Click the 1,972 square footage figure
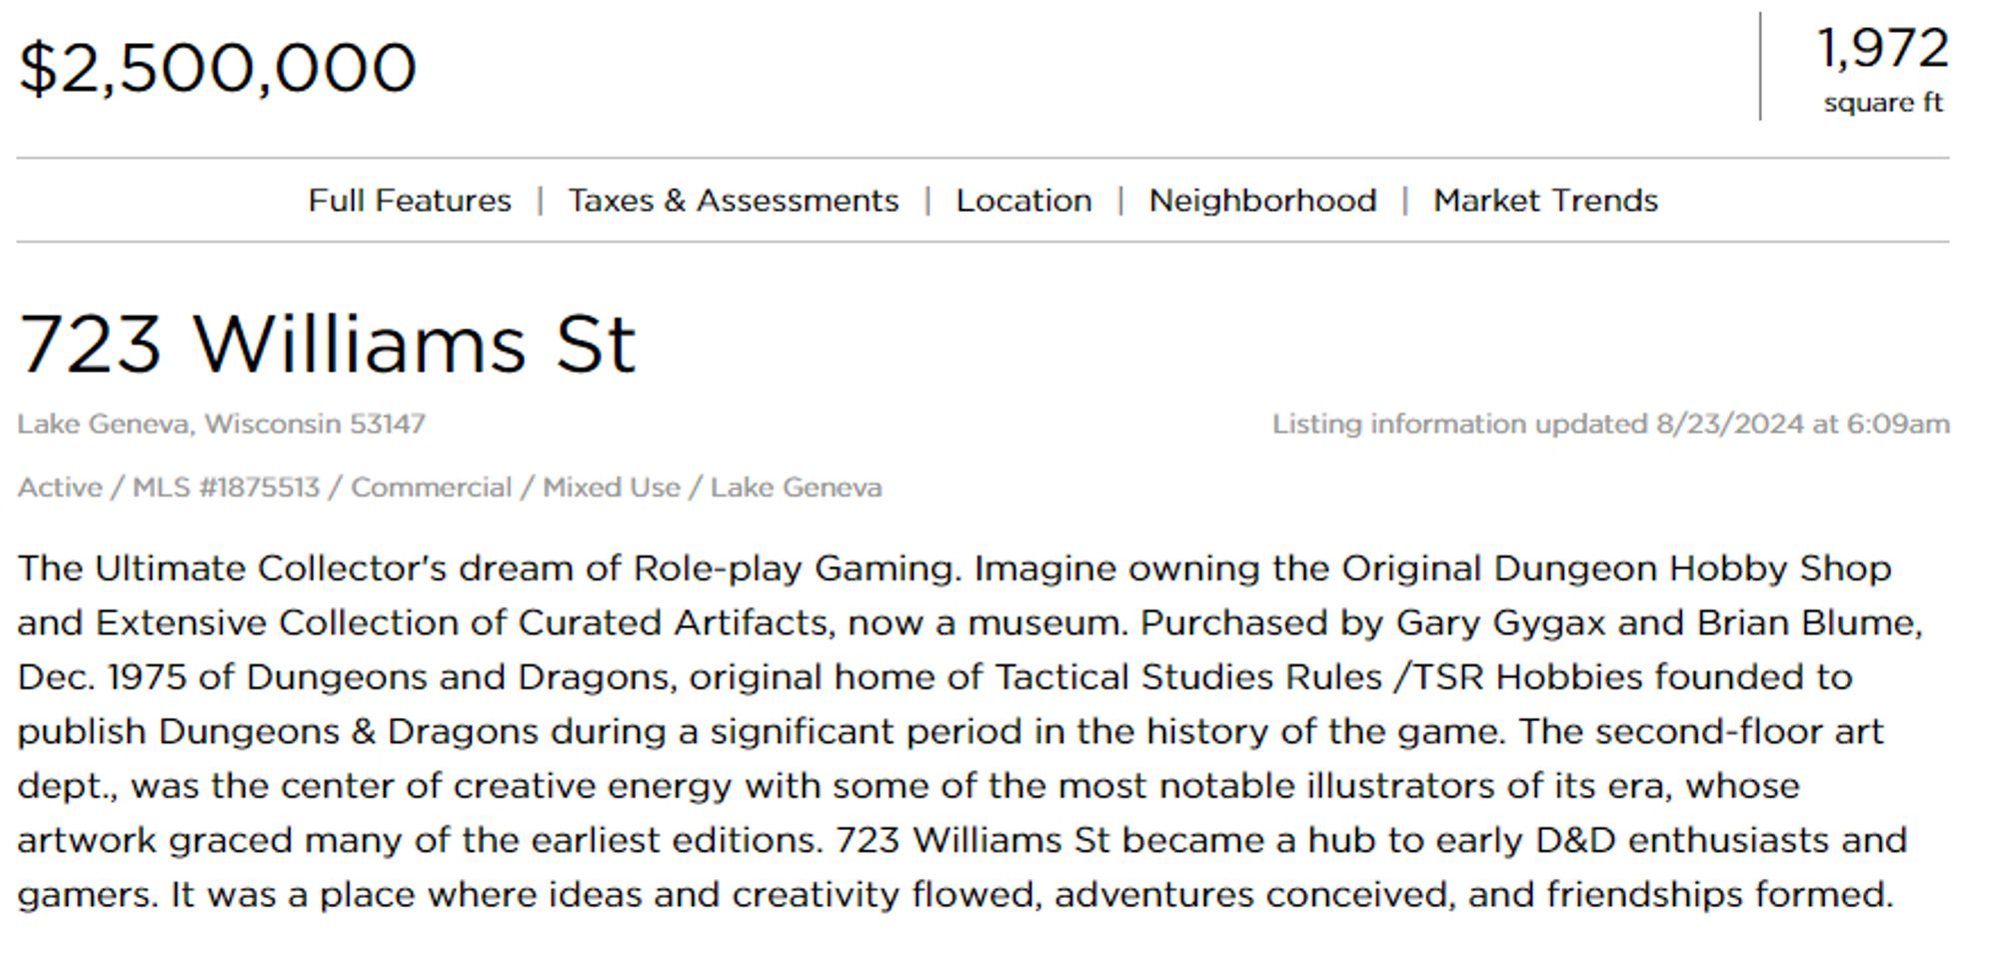This screenshot has height=967, width=1999. (1882, 49)
